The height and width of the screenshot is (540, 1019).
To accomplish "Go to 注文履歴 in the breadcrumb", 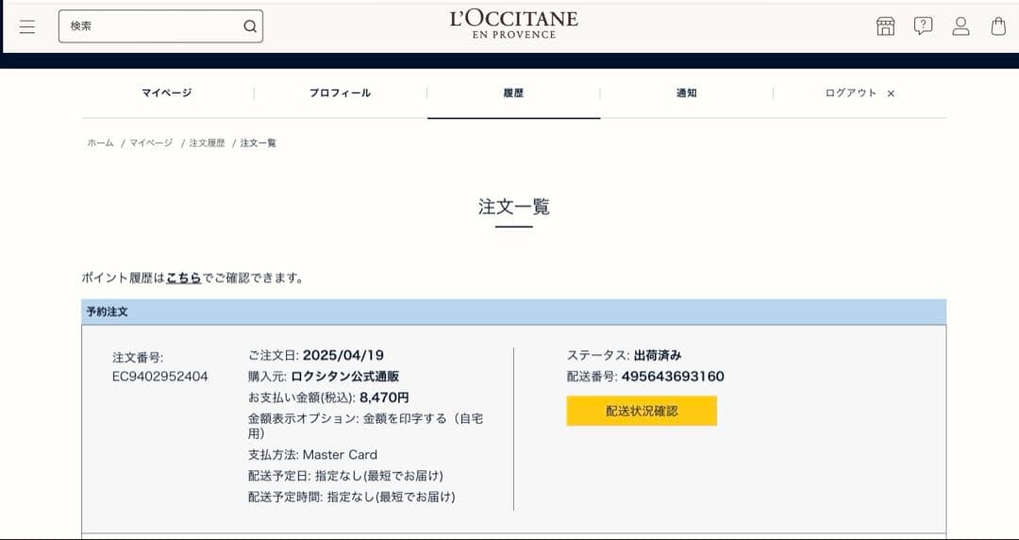I will coord(207,143).
